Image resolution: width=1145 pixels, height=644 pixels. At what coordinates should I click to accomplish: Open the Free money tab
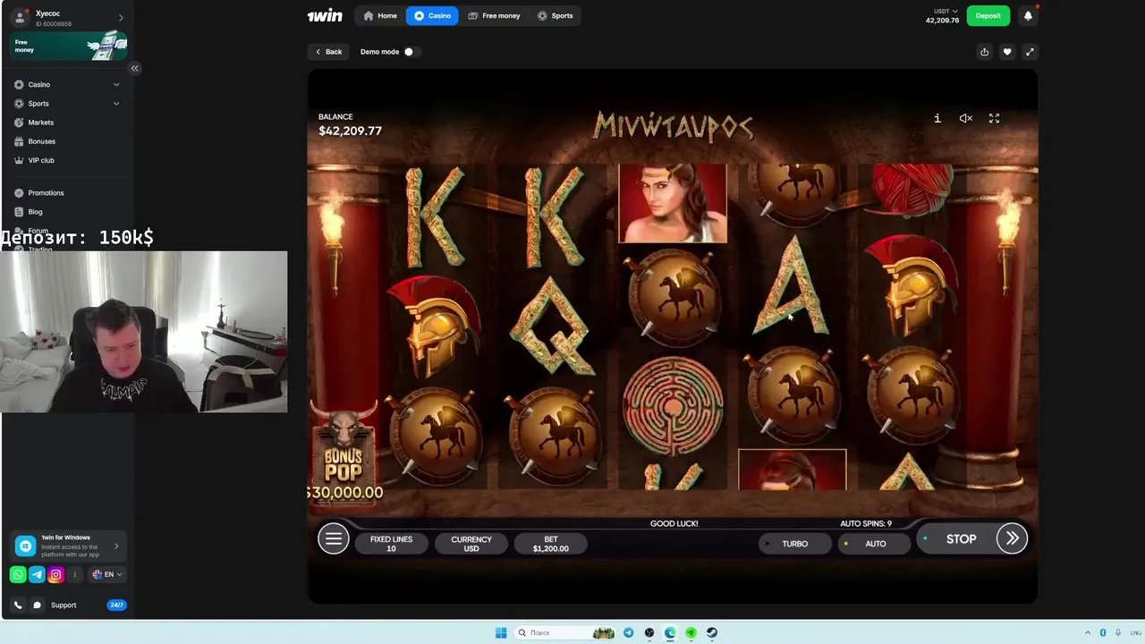click(x=494, y=15)
